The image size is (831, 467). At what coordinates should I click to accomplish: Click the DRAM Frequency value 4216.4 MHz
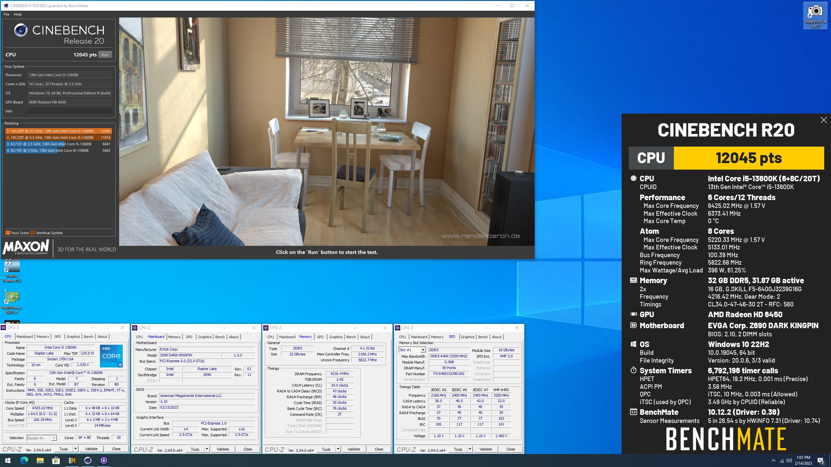[340, 374]
